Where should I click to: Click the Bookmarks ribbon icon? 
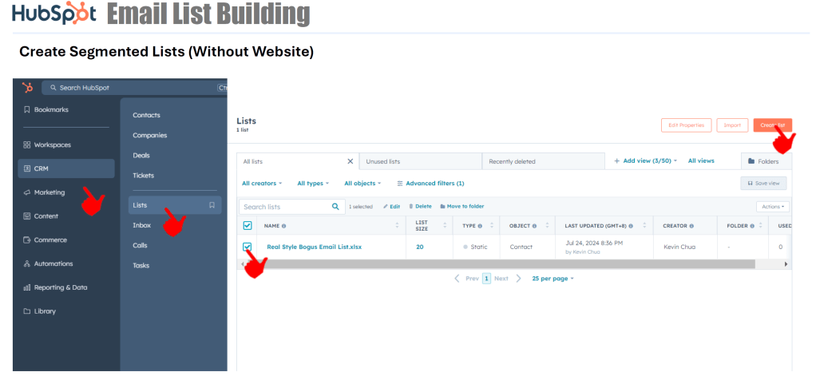(x=26, y=110)
